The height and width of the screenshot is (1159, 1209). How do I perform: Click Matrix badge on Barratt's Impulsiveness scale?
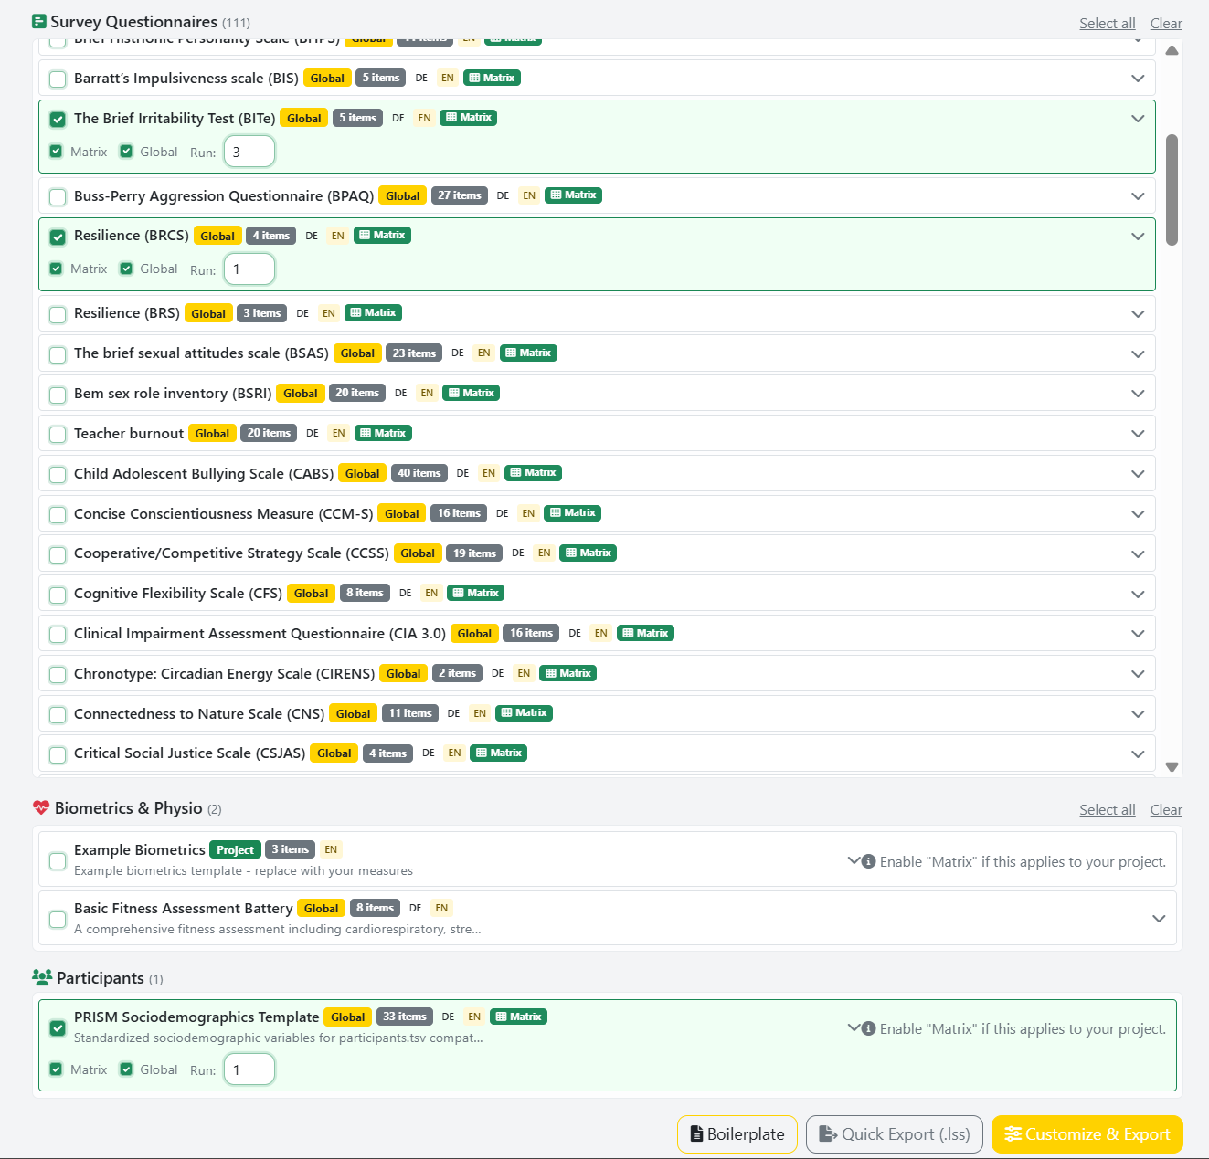492,78
